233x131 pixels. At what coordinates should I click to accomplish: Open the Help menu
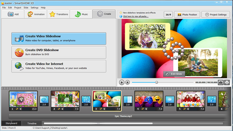click(43, 8)
